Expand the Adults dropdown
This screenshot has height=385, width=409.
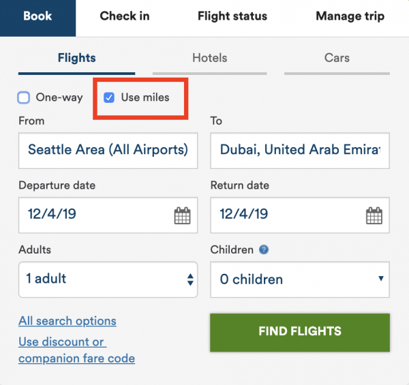click(x=108, y=279)
